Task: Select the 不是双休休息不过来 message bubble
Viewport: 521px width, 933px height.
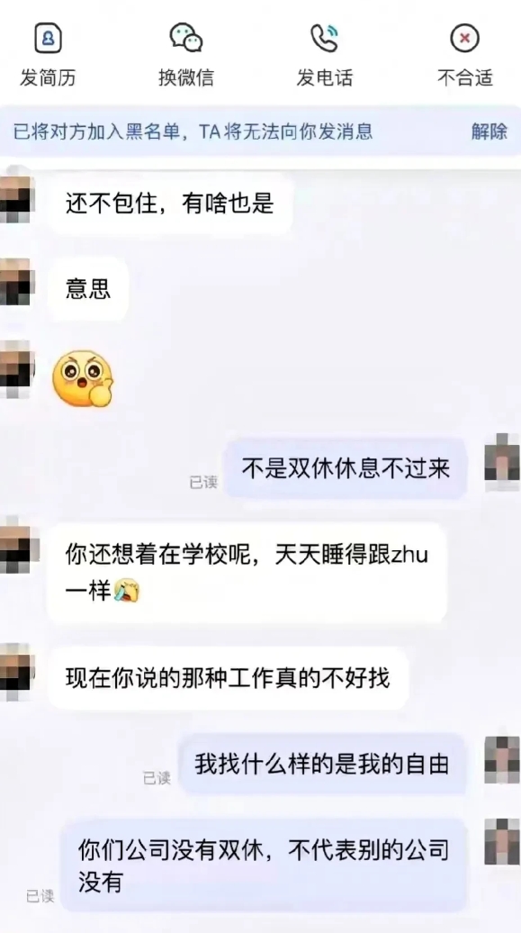Action: pos(346,469)
